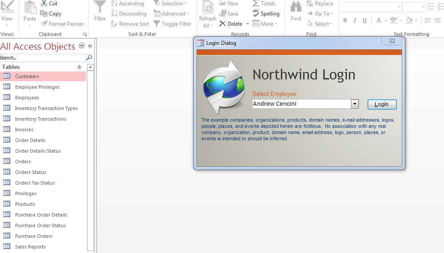The image size is (444, 253).
Task: Click the Format Painter icon
Action: point(44,24)
